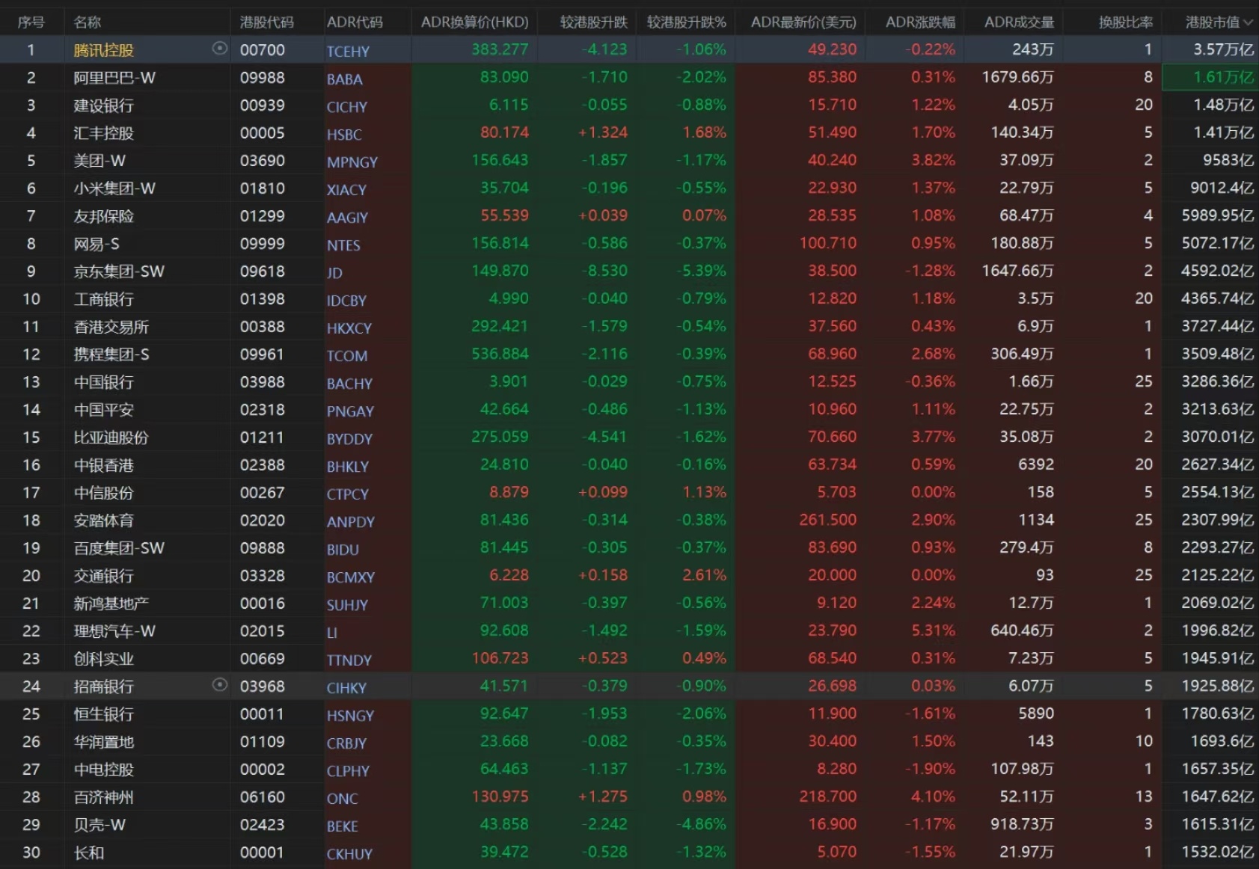This screenshot has width=1259, height=869.
Task: Choose the 美团-W name cell
Action: [x=99, y=161]
